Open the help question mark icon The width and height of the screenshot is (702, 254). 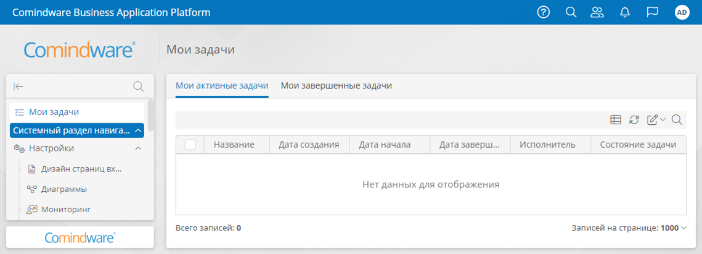[543, 12]
